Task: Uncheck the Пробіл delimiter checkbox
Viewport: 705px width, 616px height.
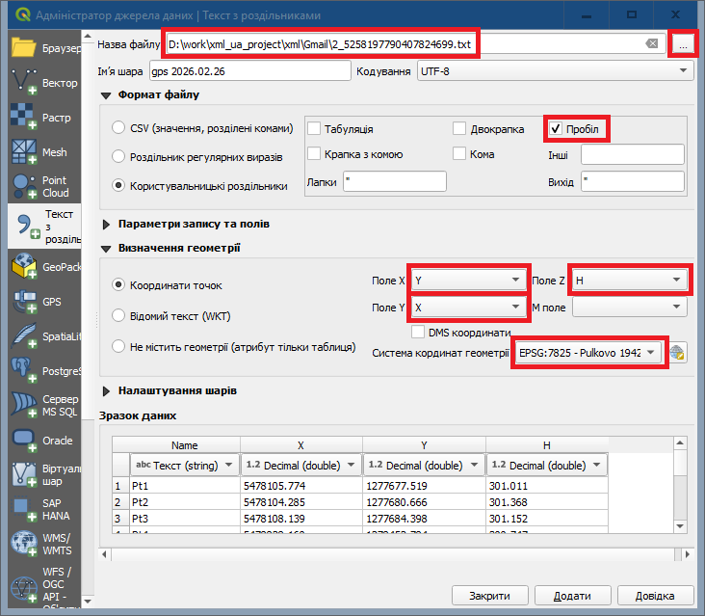Action: (556, 129)
